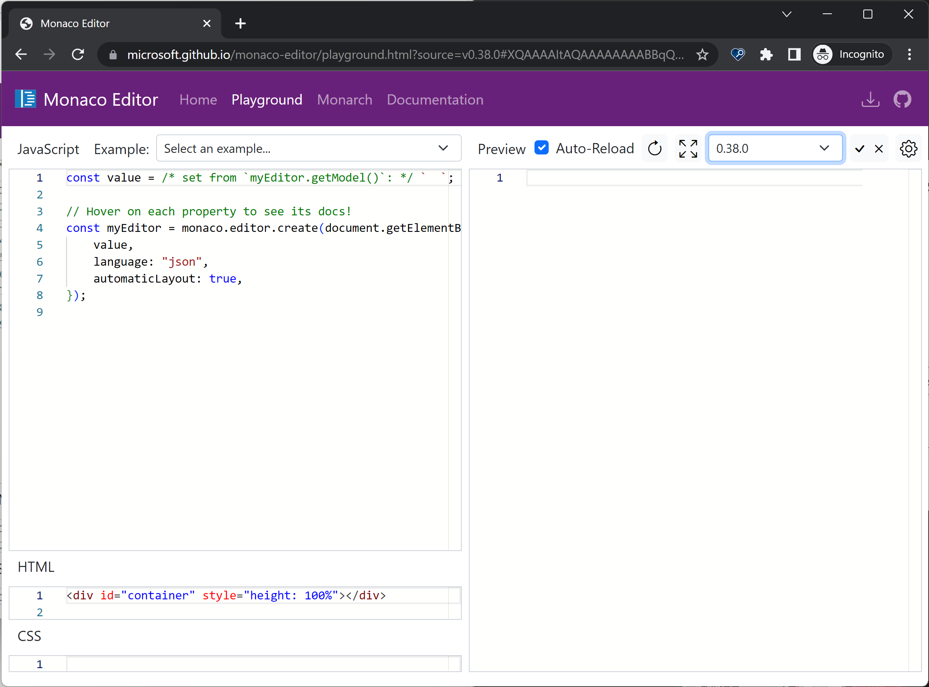Click the refresh preview icon
The height and width of the screenshot is (687, 929).
(x=654, y=148)
